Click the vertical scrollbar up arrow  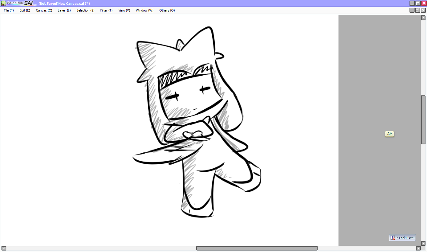pyautogui.click(x=423, y=18)
